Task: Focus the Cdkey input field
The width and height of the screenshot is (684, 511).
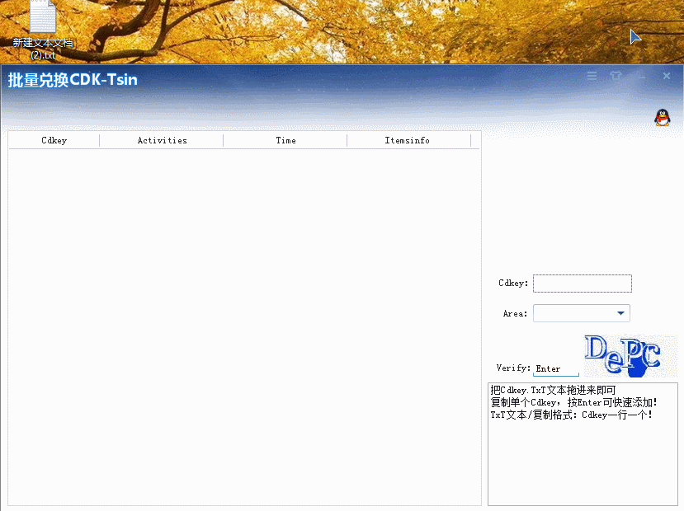Action: 583,284
